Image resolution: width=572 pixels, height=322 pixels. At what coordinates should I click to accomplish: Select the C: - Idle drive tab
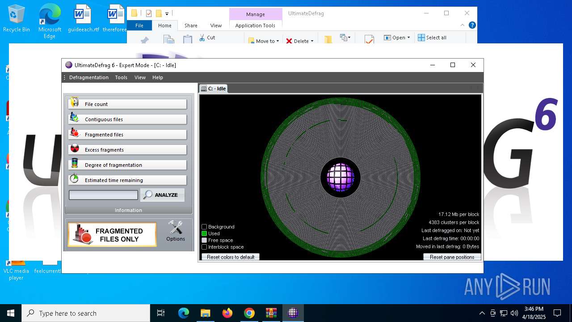pyautogui.click(x=214, y=89)
